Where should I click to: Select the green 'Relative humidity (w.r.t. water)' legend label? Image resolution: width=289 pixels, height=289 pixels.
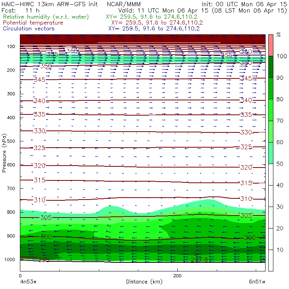pyautogui.click(x=46, y=17)
